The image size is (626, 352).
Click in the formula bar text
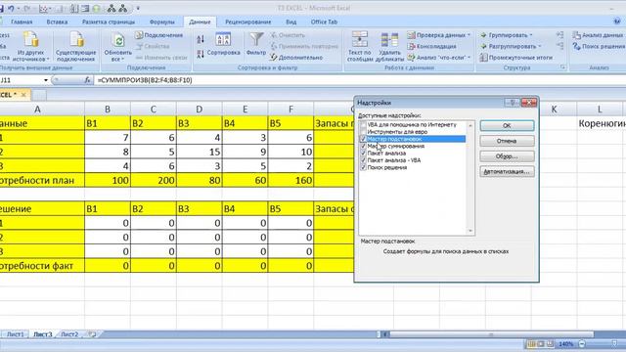click(x=145, y=80)
